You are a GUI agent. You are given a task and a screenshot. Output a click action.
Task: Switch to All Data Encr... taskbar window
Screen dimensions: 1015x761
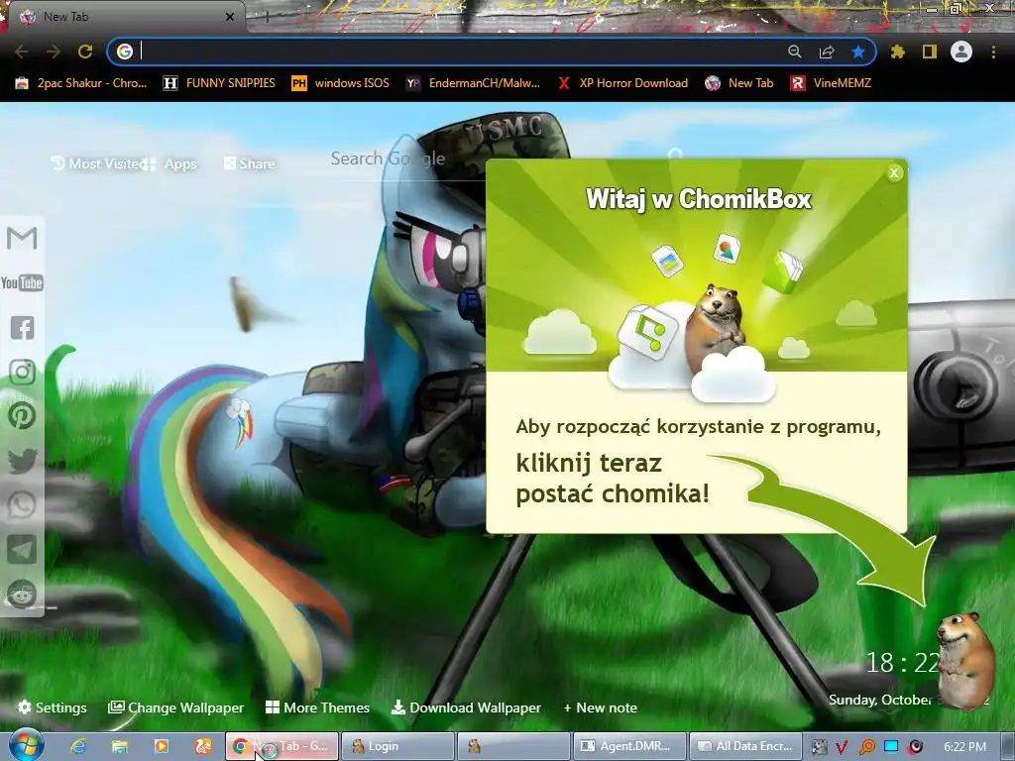pos(745,746)
